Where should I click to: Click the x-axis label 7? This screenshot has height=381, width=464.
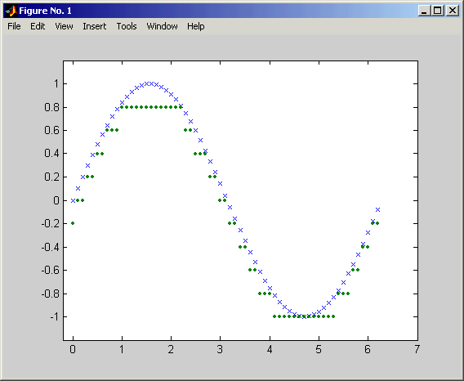tap(417, 350)
